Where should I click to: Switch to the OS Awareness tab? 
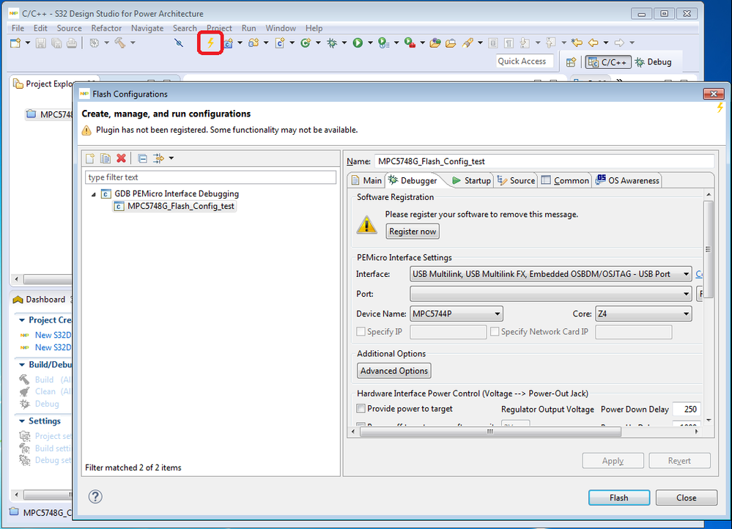click(628, 181)
